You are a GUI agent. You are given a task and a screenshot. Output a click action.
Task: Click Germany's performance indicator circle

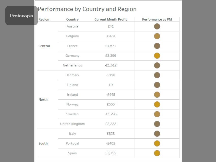157,56
